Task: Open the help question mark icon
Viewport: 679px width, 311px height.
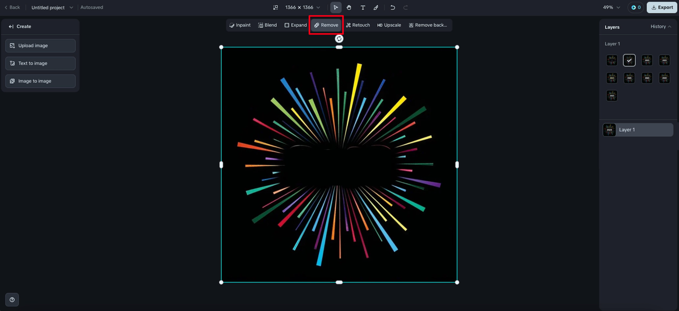Action: [x=12, y=299]
